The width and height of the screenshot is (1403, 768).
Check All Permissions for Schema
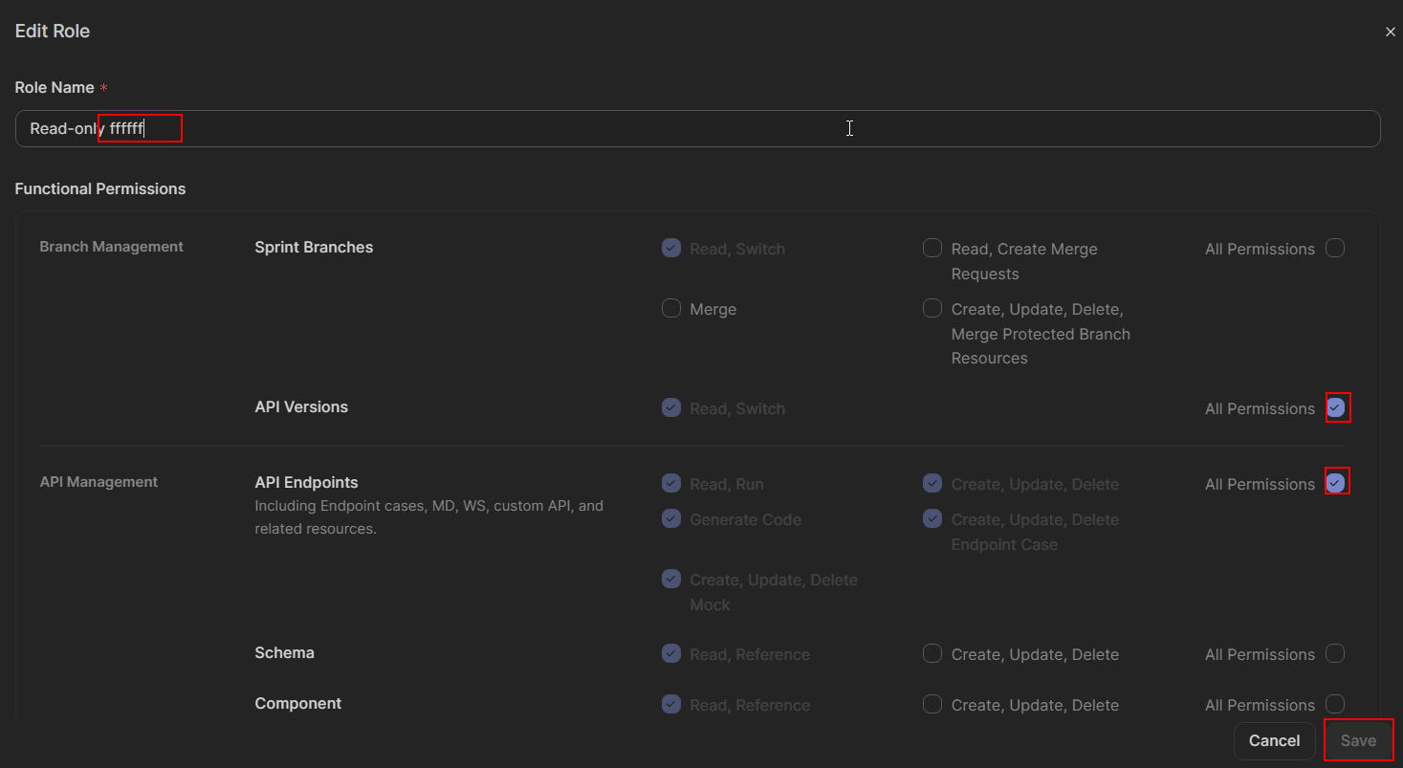pos(1335,654)
